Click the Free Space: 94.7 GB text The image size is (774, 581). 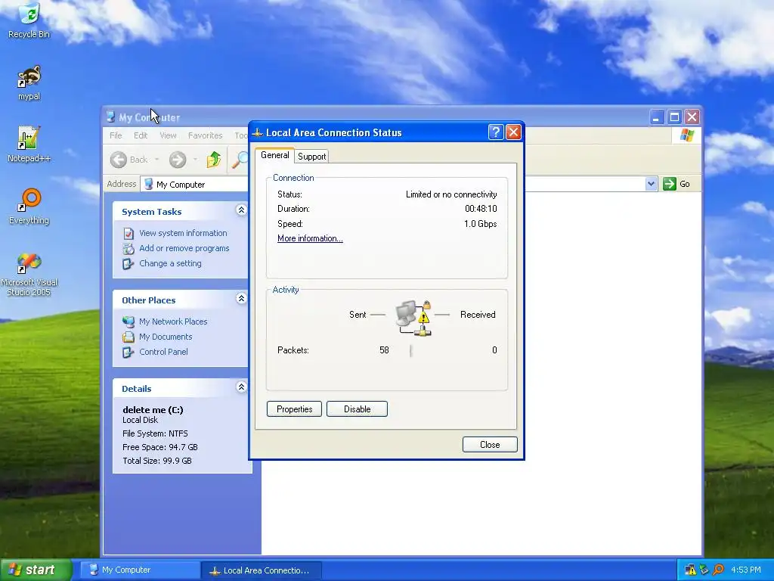160,447
